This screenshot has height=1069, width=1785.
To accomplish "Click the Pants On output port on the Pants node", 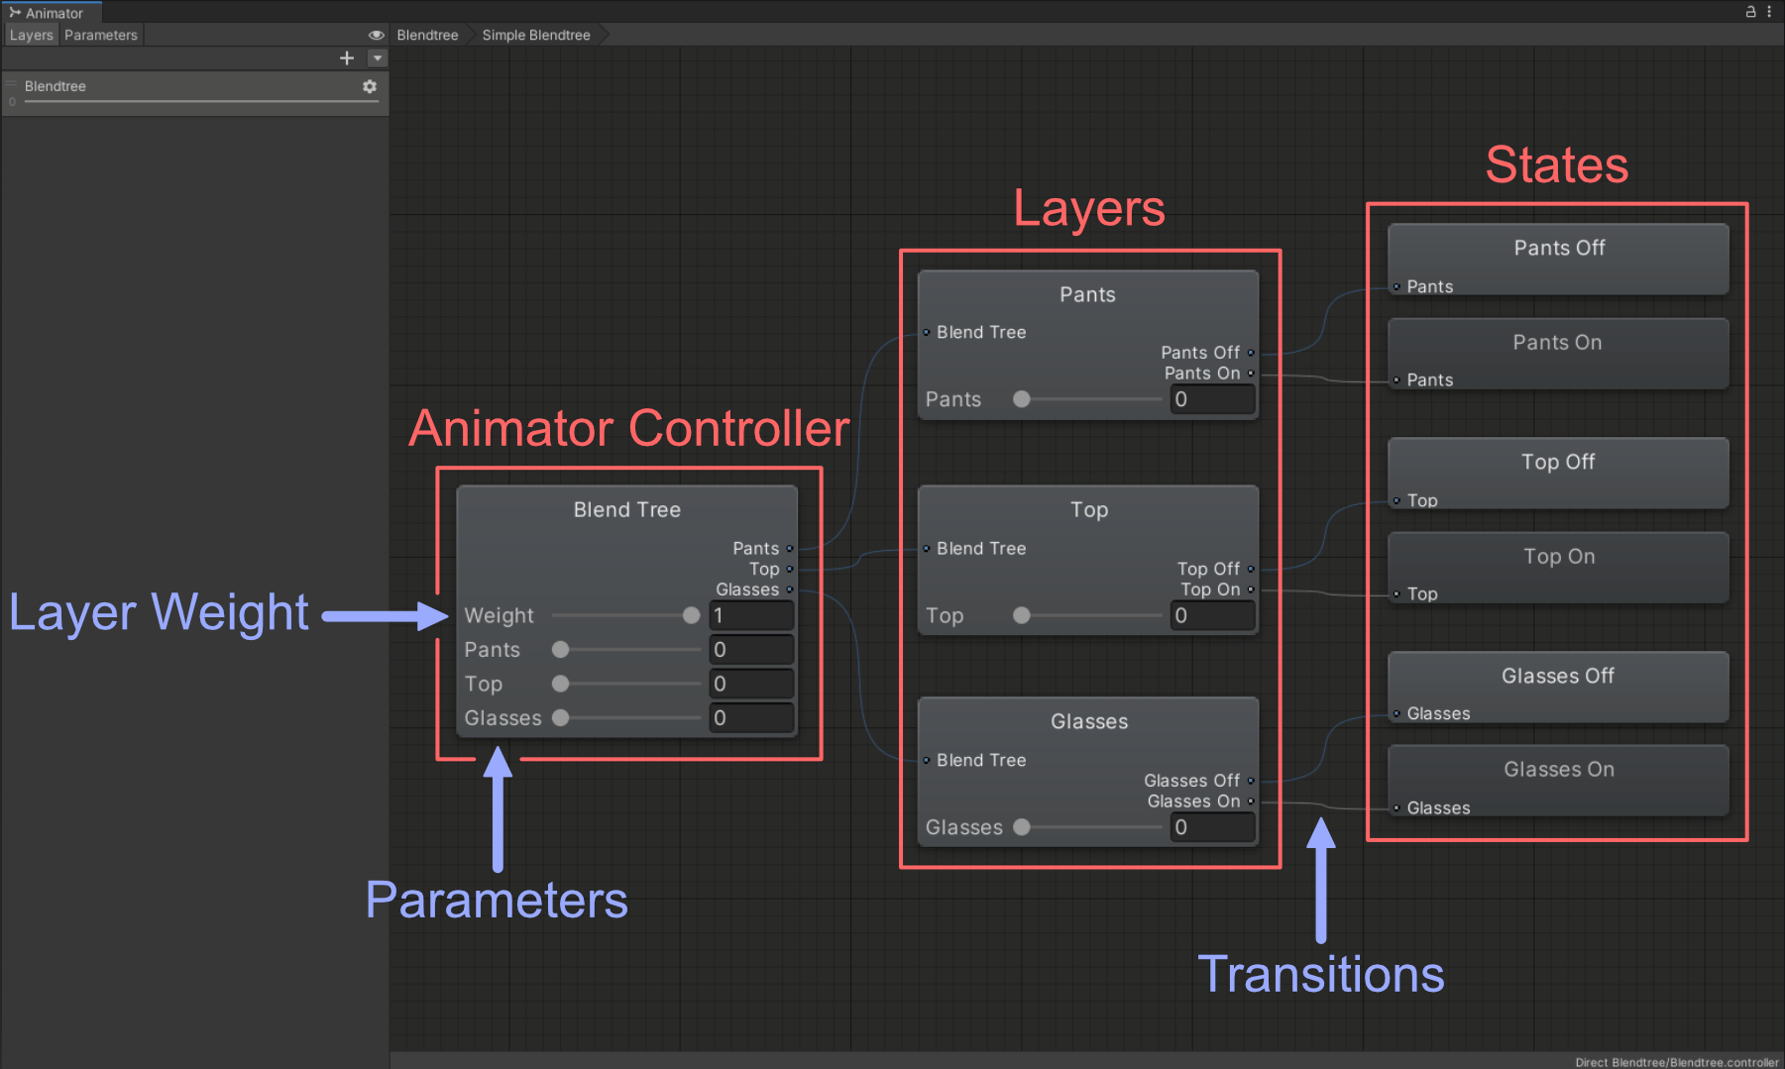I will point(1251,374).
